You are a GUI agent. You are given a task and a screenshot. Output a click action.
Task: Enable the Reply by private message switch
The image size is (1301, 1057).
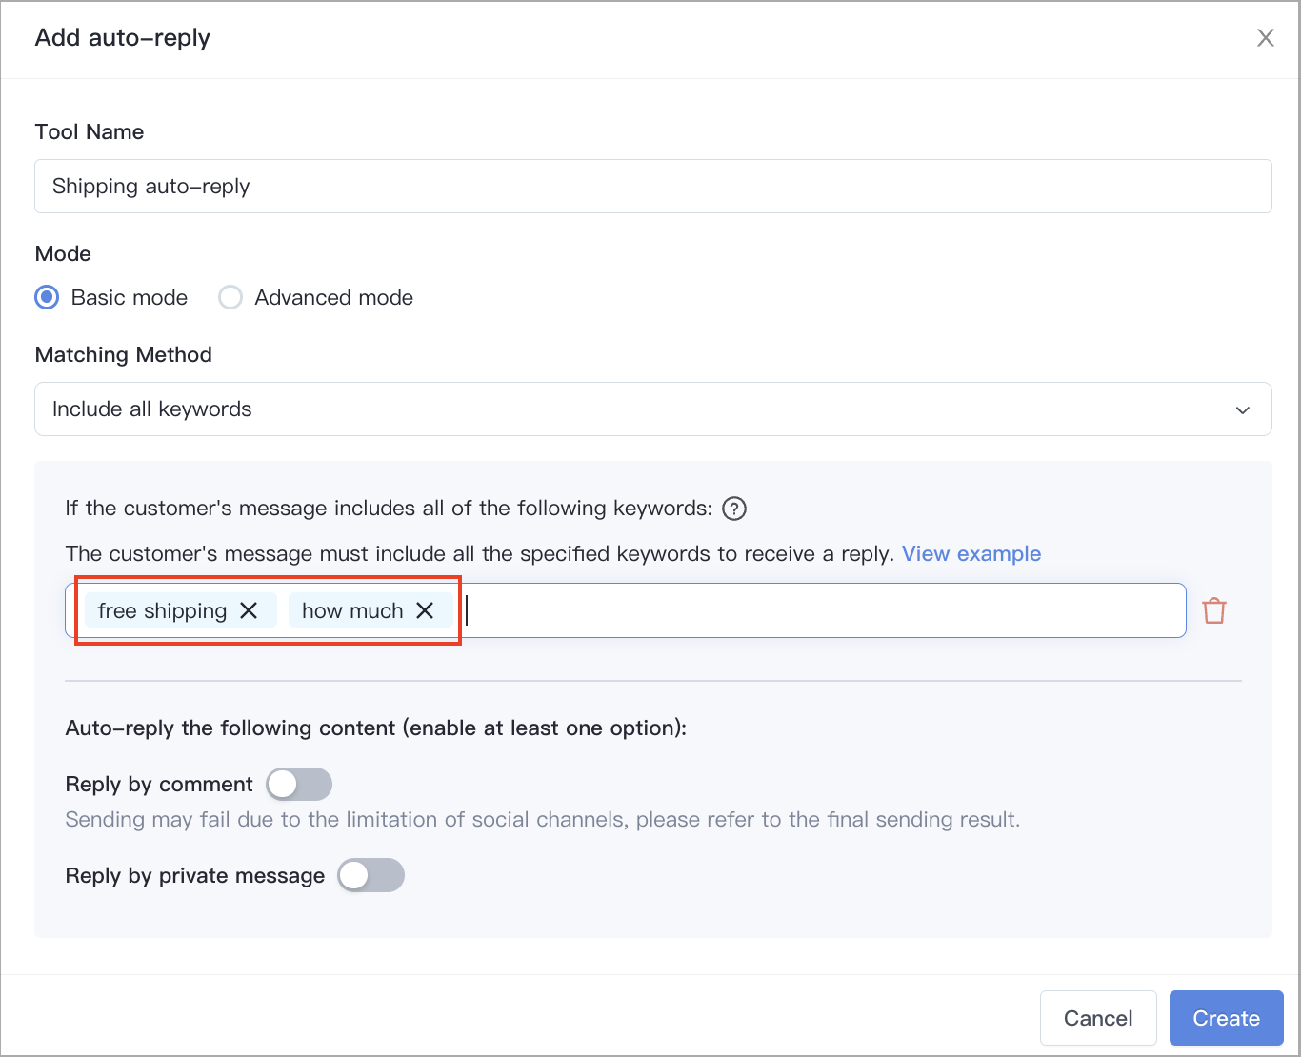tap(371, 875)
